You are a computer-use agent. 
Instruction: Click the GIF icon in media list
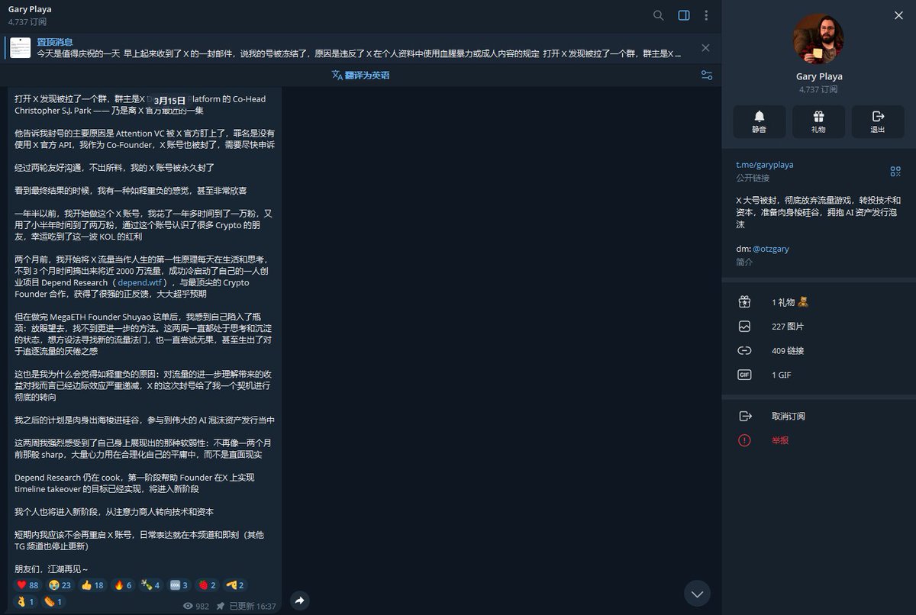tap(745, 375)
